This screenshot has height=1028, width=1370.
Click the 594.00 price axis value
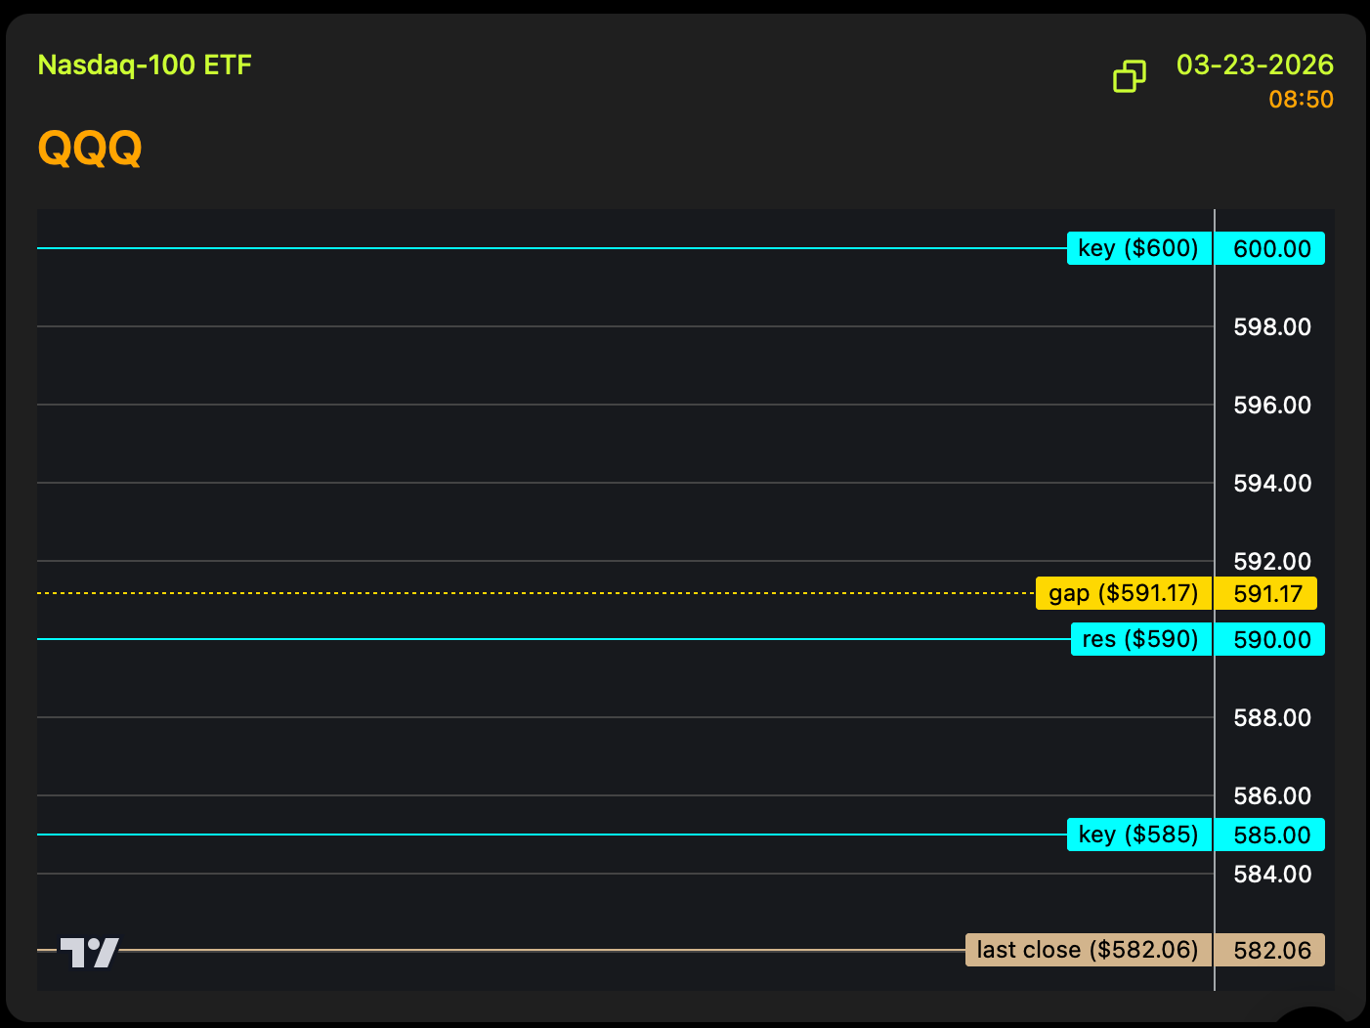pos(1272,484)
